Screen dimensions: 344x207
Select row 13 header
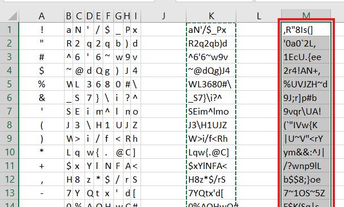coord(10,193)
